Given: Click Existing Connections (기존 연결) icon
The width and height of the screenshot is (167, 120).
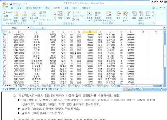Looking at the screenshot, I should 24,16.
